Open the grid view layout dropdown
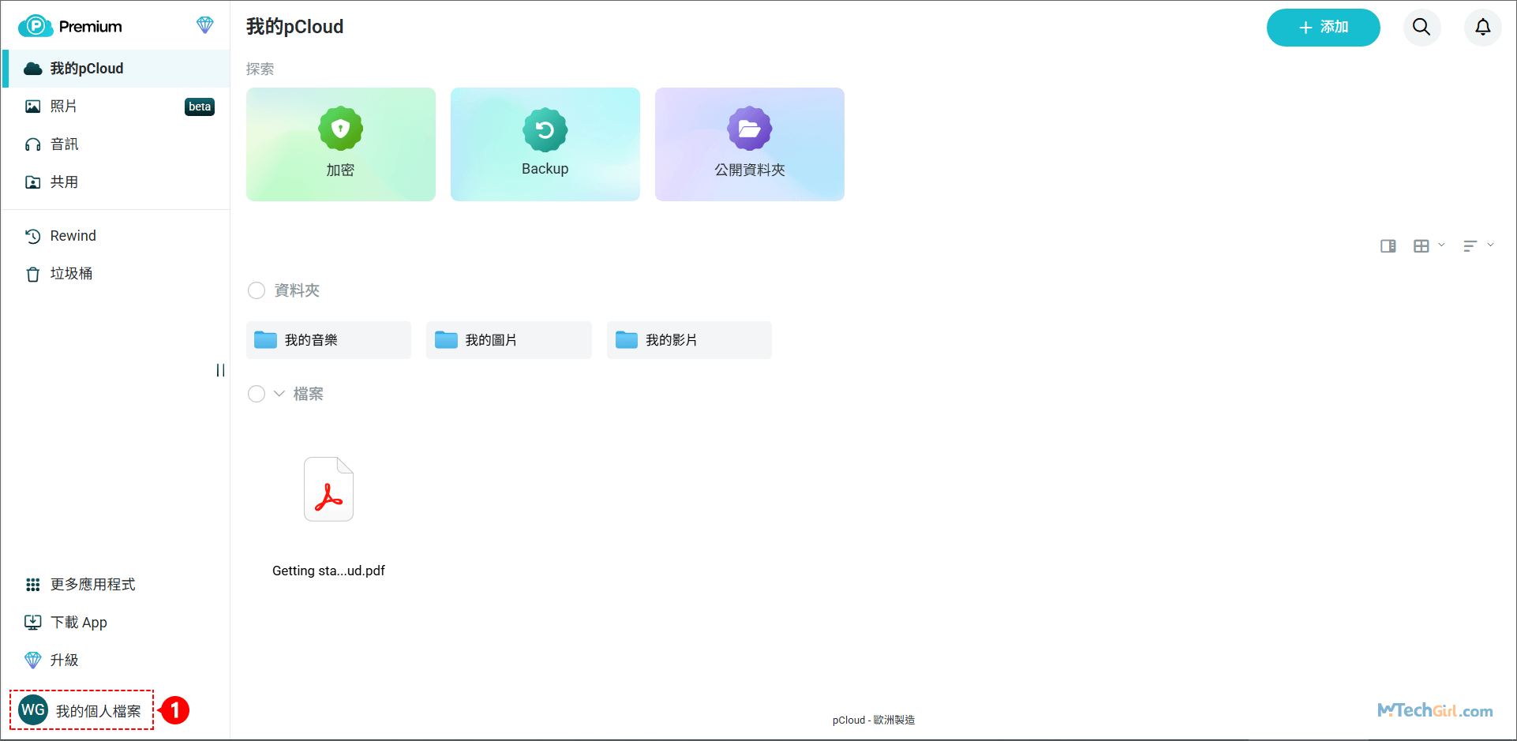Screen dimensions: 1517x741 pos(1429,246)
